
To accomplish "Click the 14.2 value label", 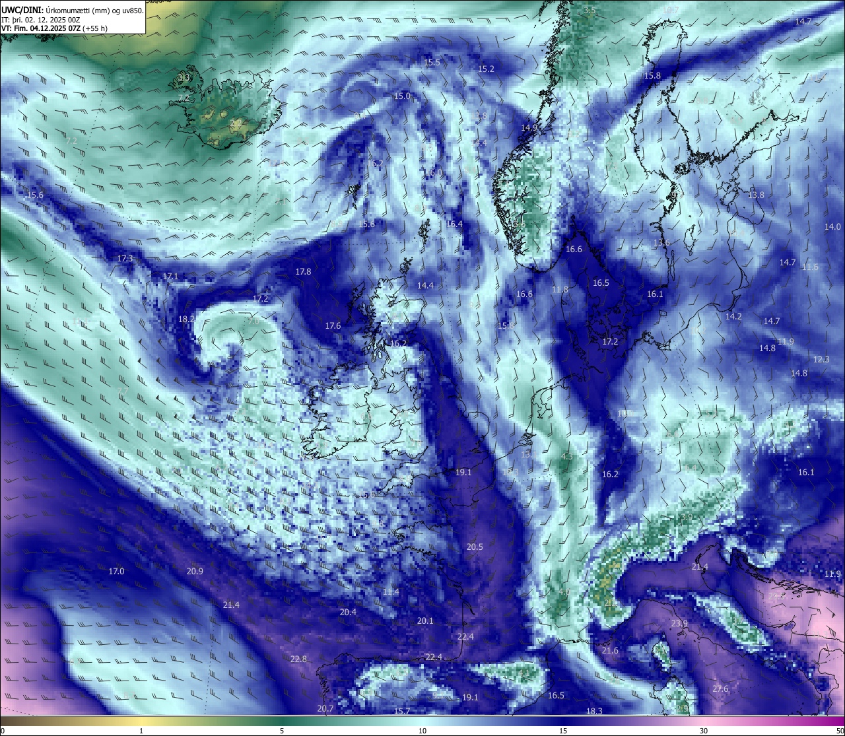I will coord(733,316).
